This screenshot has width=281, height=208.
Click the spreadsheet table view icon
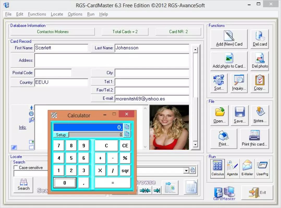coord(191,187)
